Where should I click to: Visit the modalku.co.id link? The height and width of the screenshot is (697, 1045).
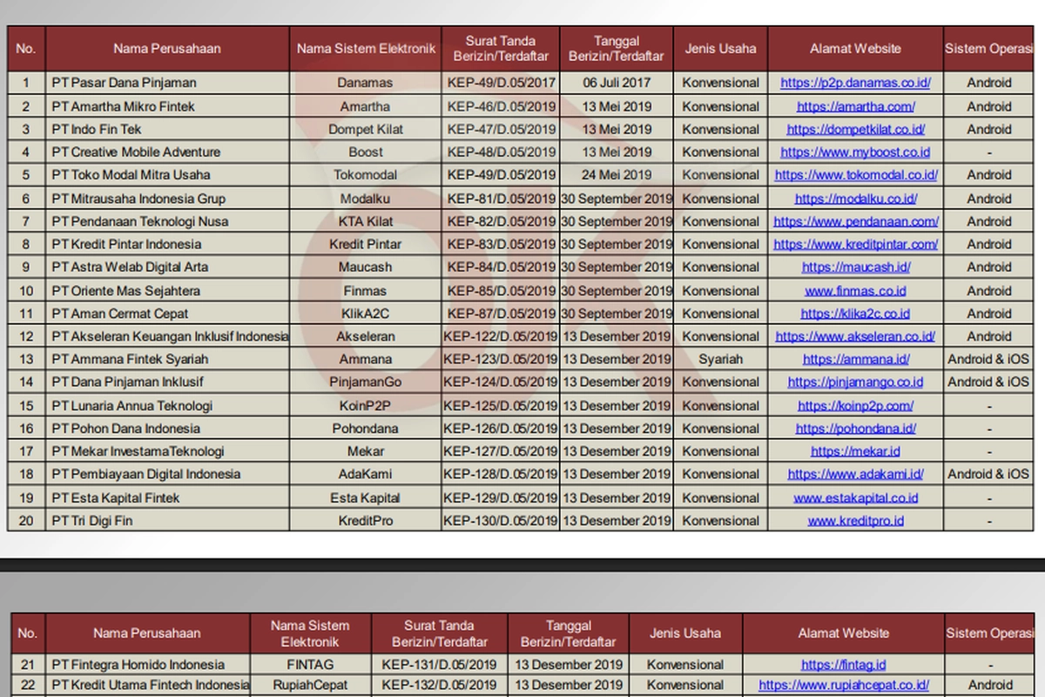point(855,199)
